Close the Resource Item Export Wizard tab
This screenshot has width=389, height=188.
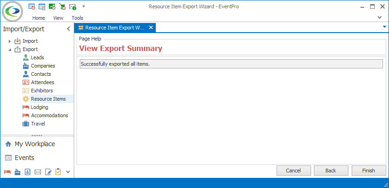click(x=151, y=28)
